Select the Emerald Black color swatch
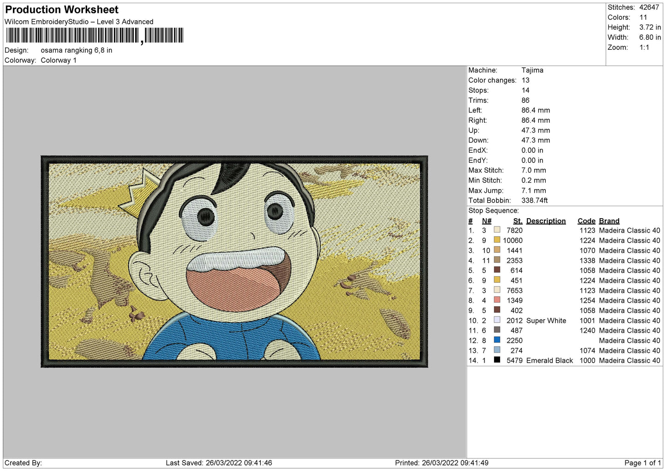 [497, 360]
